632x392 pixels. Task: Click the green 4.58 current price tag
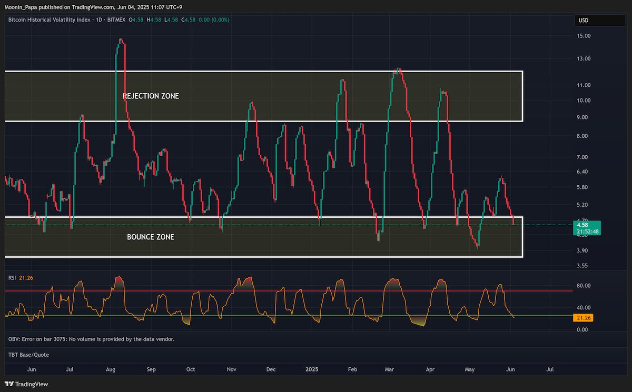tap(588, 228)
